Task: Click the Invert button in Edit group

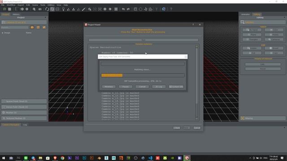Action: pyautogui.click(x=274, y=48)
